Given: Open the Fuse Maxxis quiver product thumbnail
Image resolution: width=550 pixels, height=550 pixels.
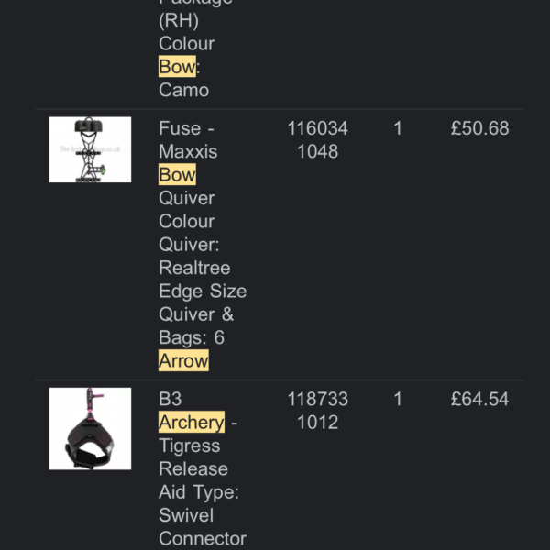Looking at the screenshot, I should pos(90,149).
